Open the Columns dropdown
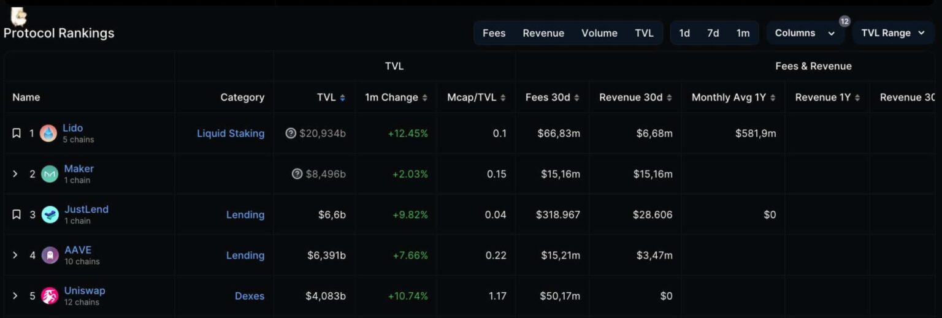The height and width of the screenshot is (318, 942). [804, 33]
